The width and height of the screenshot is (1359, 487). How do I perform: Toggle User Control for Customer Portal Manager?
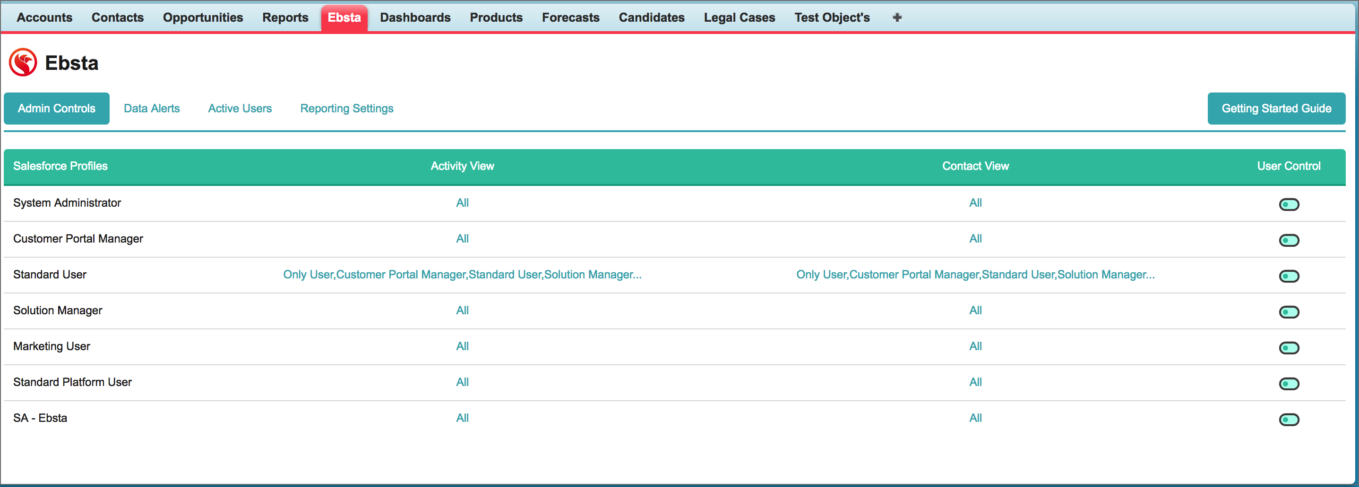1288,240
